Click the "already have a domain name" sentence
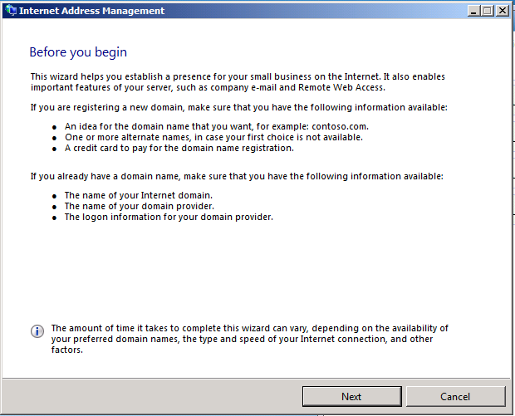Screen dimensions: 515x416 pyautogui.click(x=237, y=176)
